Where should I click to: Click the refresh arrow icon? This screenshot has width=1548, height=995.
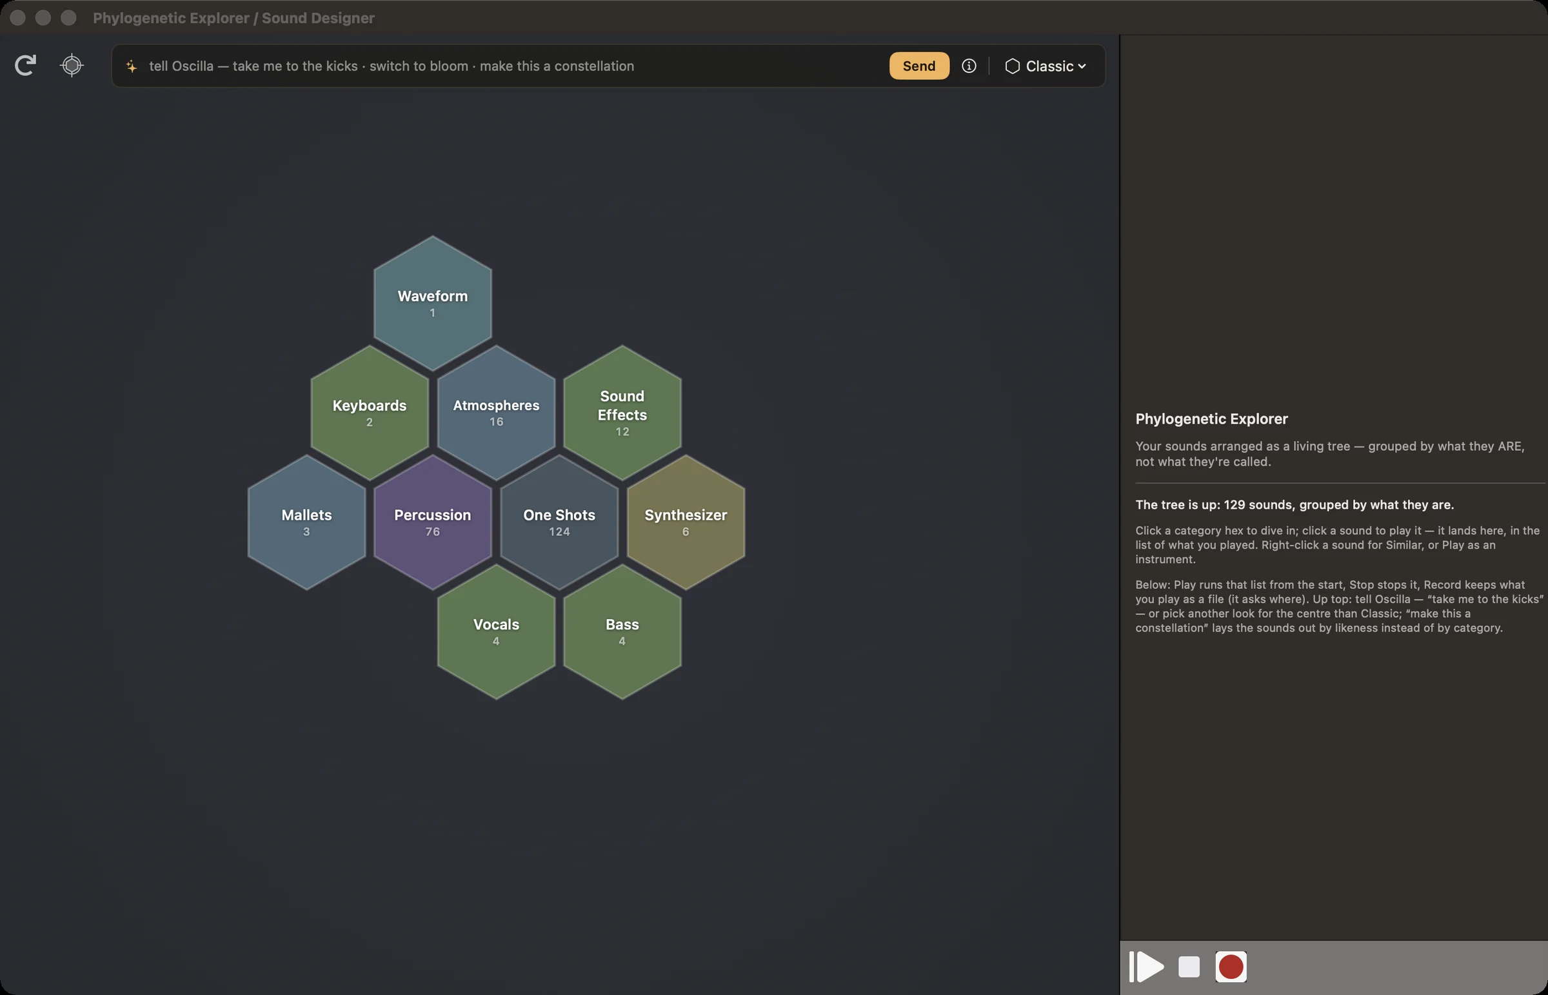(25, 65)
